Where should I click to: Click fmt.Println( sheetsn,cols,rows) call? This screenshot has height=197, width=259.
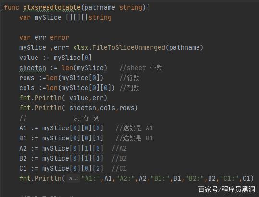(x=78, y=108)
